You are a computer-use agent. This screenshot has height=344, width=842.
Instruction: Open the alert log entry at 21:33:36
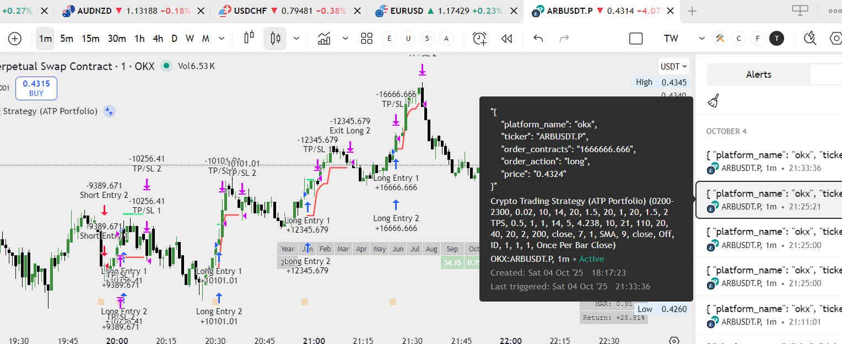pos(770,162)
